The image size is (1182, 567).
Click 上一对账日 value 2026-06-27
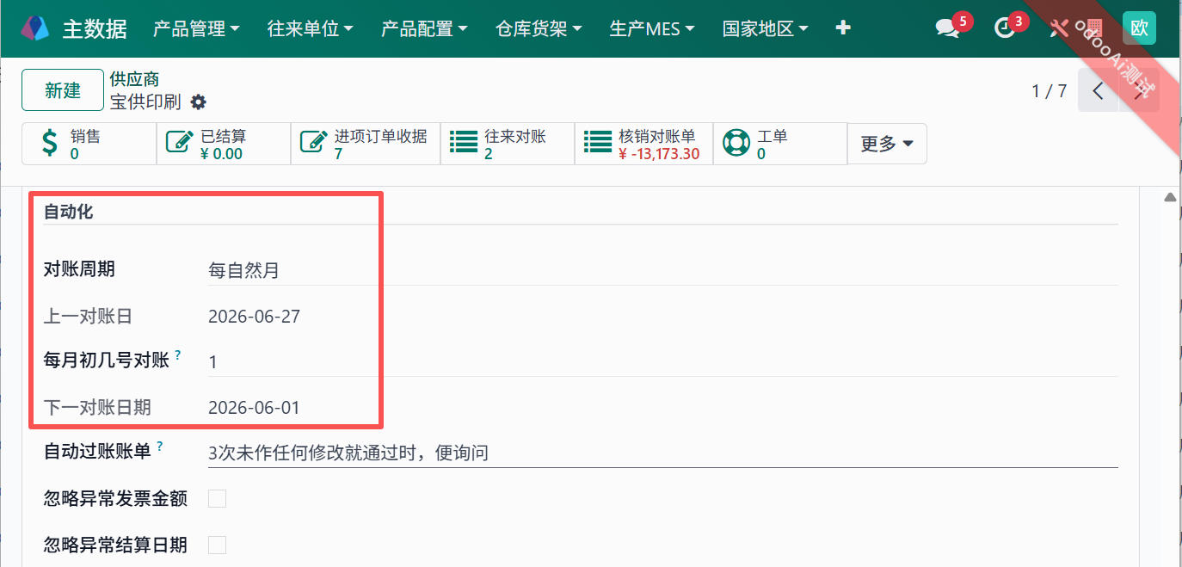point(255,316)
